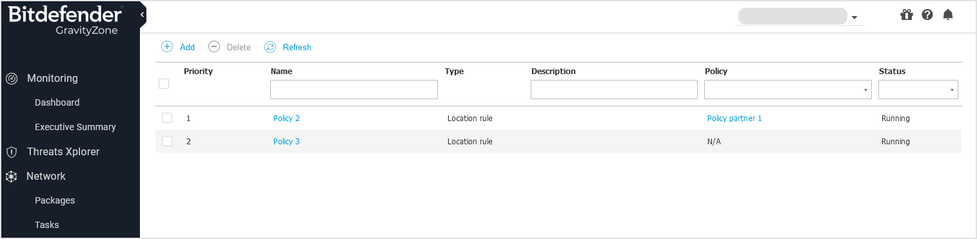Click the Delete minus icon

point(214,47)
